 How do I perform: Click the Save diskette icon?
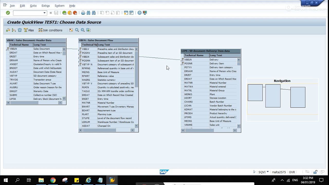point(56,13)
